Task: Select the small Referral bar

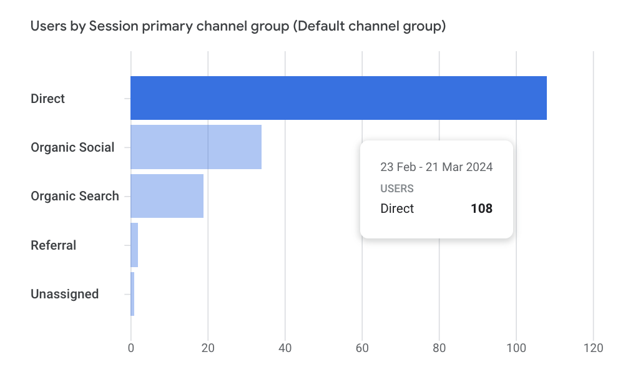Action: coord(134,245)
